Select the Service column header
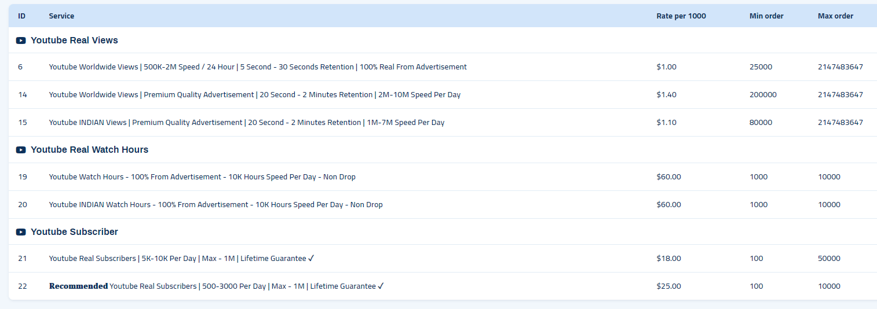This screenshot has width=877, height=309. tap(61, 16)
